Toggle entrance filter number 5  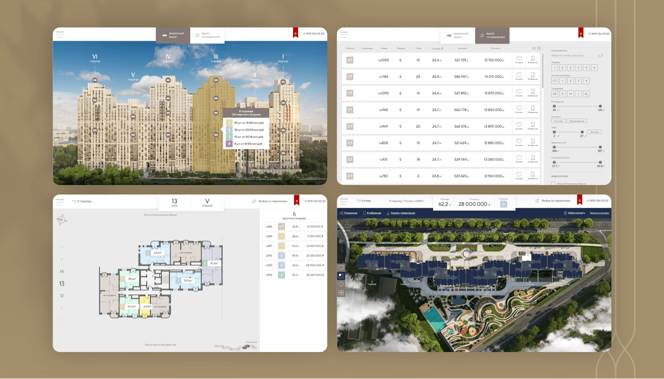point(586,68)
